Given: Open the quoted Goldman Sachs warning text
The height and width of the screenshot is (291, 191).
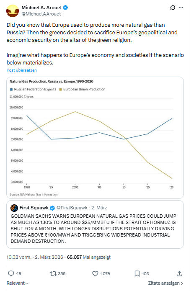Looking at the screenshot, I should pos(93,229).
